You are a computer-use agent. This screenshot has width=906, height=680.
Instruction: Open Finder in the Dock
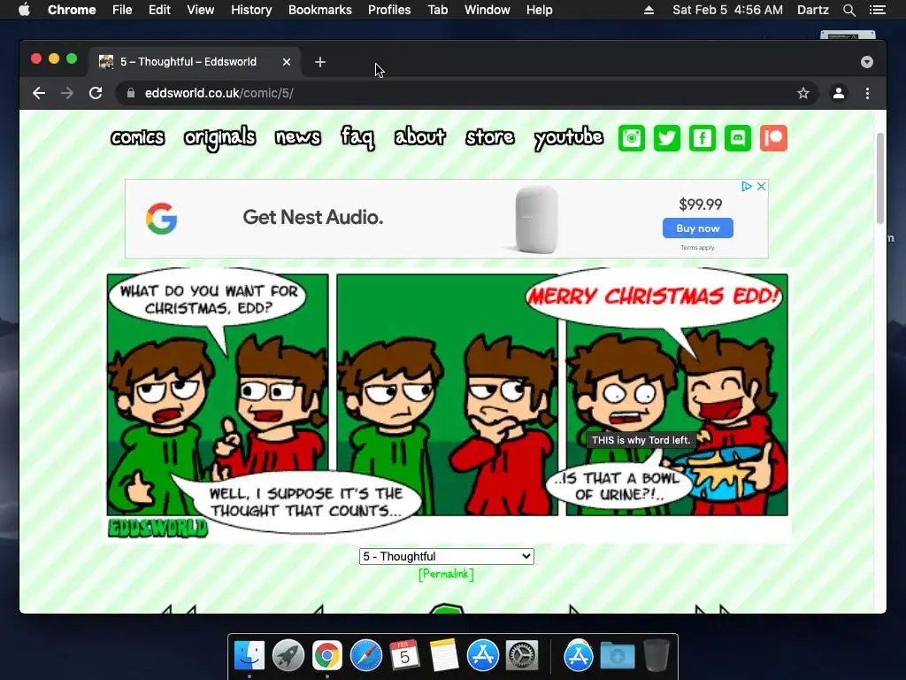pos(250,656)
